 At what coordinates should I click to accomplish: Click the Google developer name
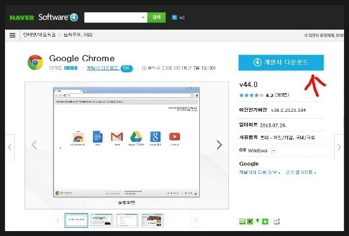pyautogui.click(x=249, y=164)
